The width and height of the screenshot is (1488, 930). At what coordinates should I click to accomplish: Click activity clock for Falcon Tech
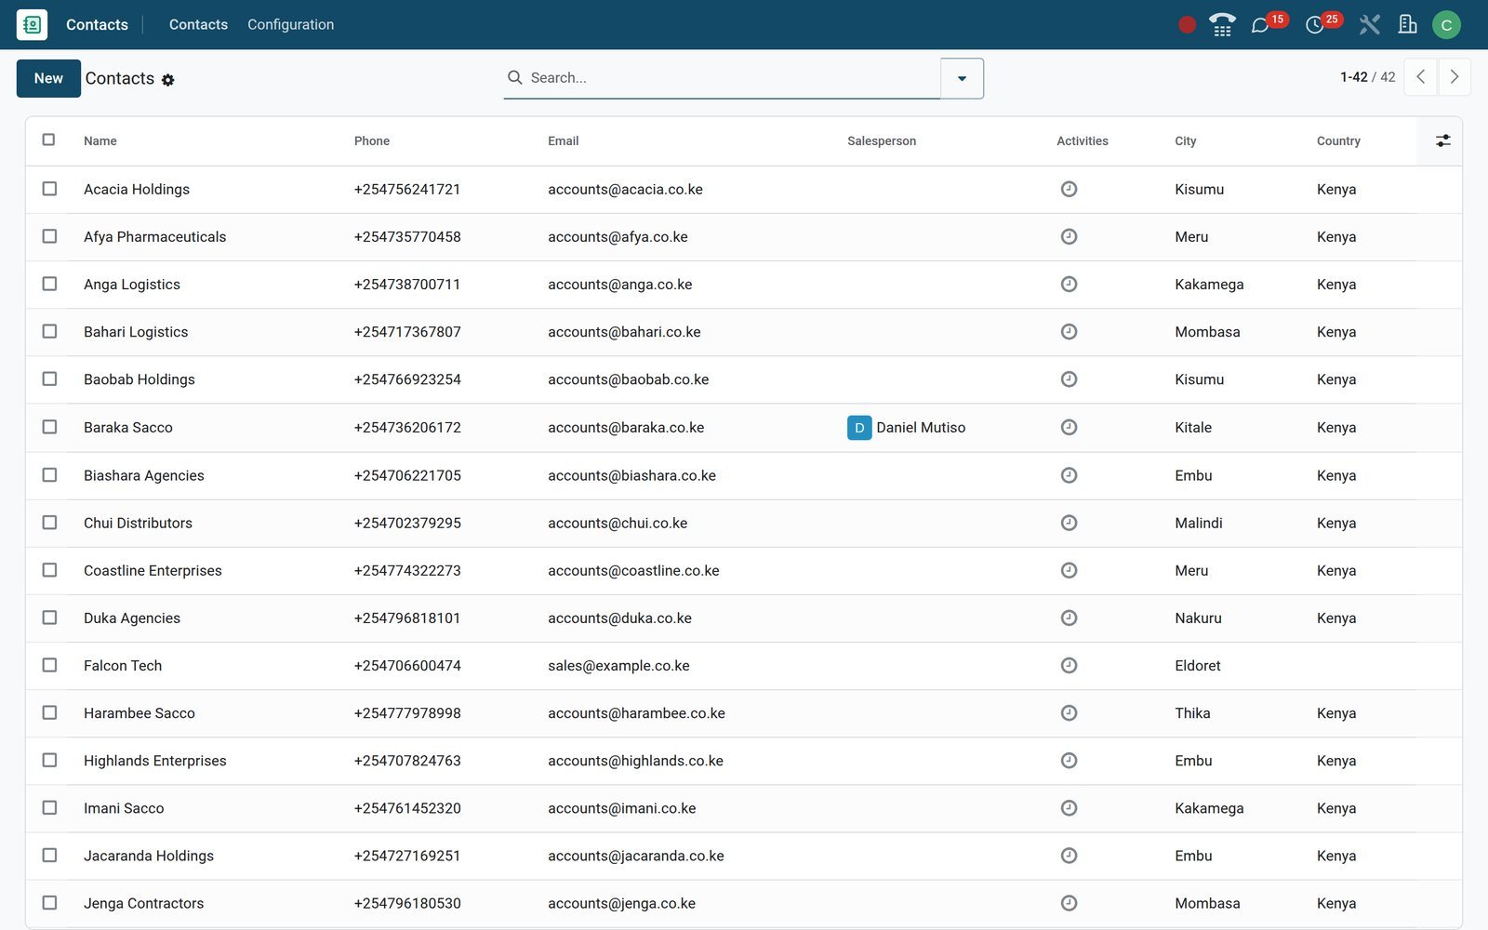point(1069,665)
